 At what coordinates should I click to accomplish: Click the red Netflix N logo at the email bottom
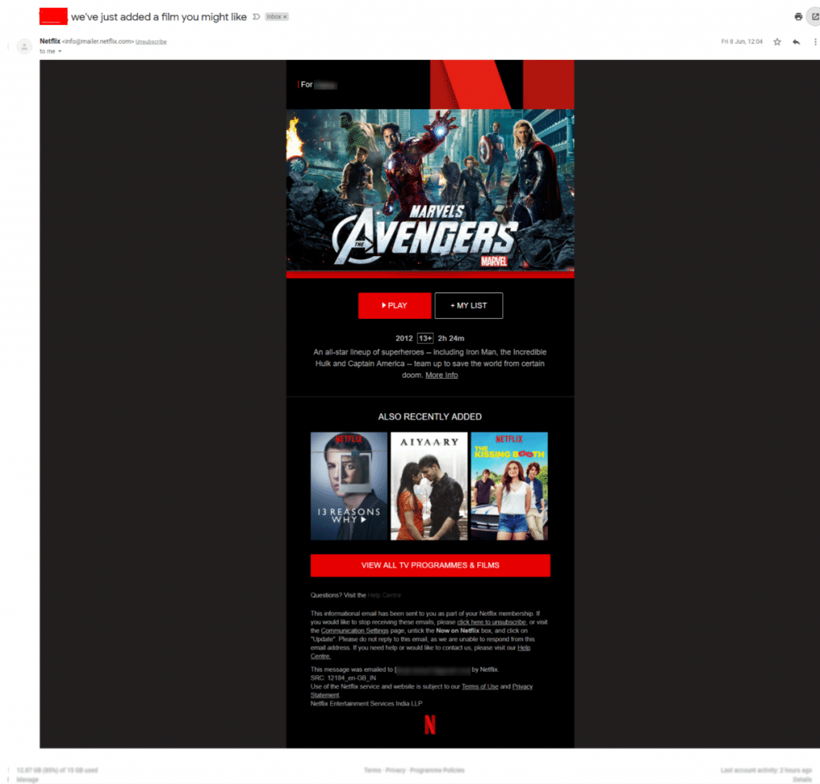(430, 725)
